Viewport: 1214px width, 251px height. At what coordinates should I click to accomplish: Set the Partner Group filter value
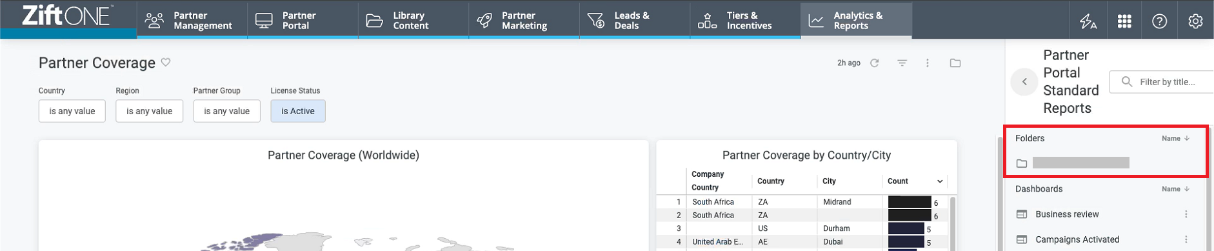coord(227,111)
